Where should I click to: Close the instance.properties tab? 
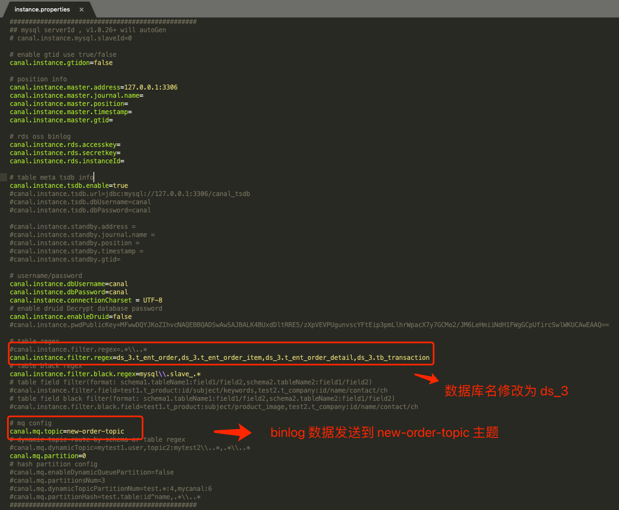pyautogui.click(x=81, y=10)
